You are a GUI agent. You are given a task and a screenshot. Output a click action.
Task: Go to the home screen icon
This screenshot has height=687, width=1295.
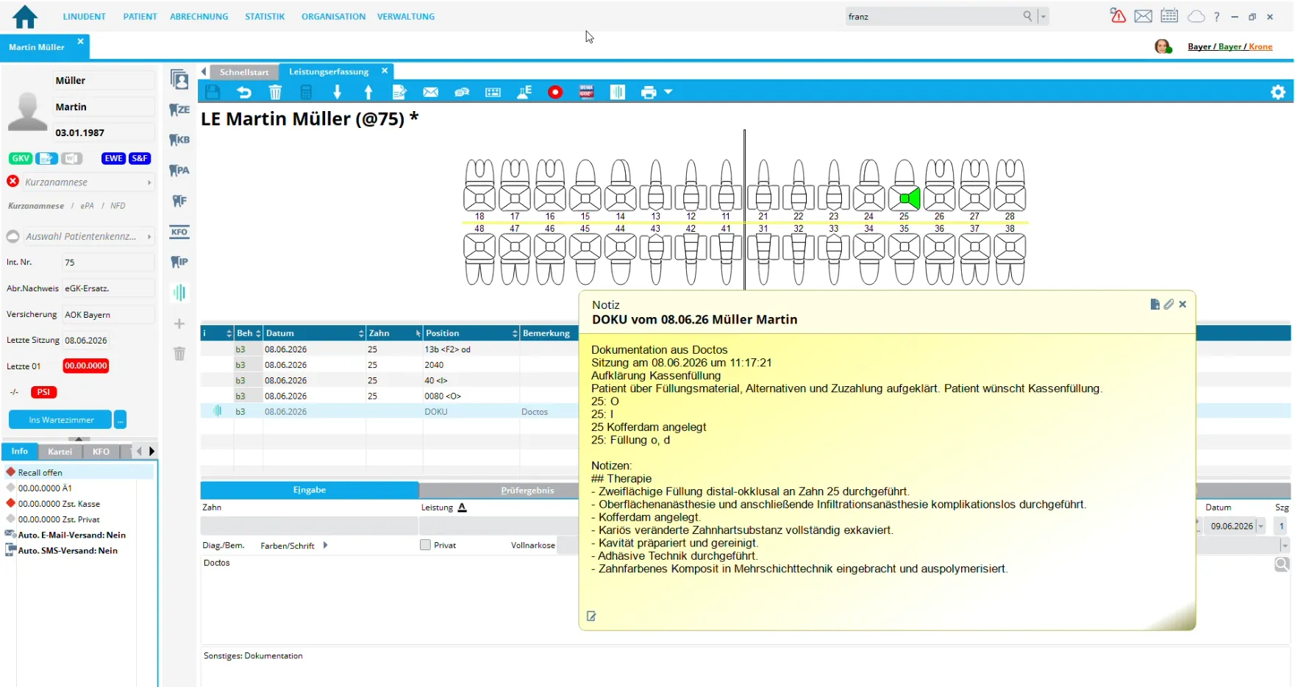tap(25, 16)
